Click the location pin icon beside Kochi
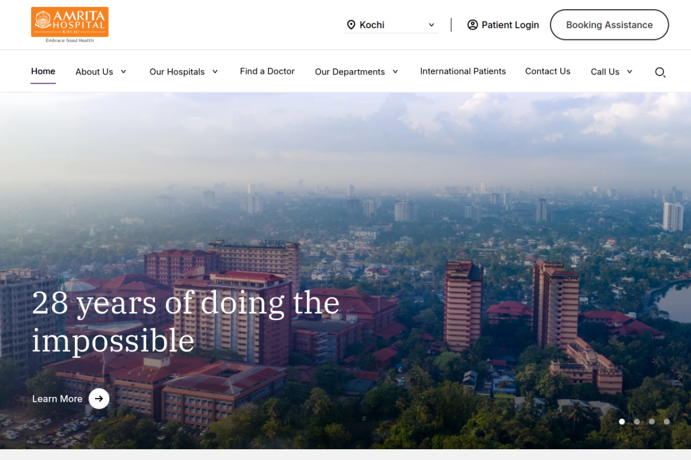This screenshot has height=460, width=691. click(351, 25)
